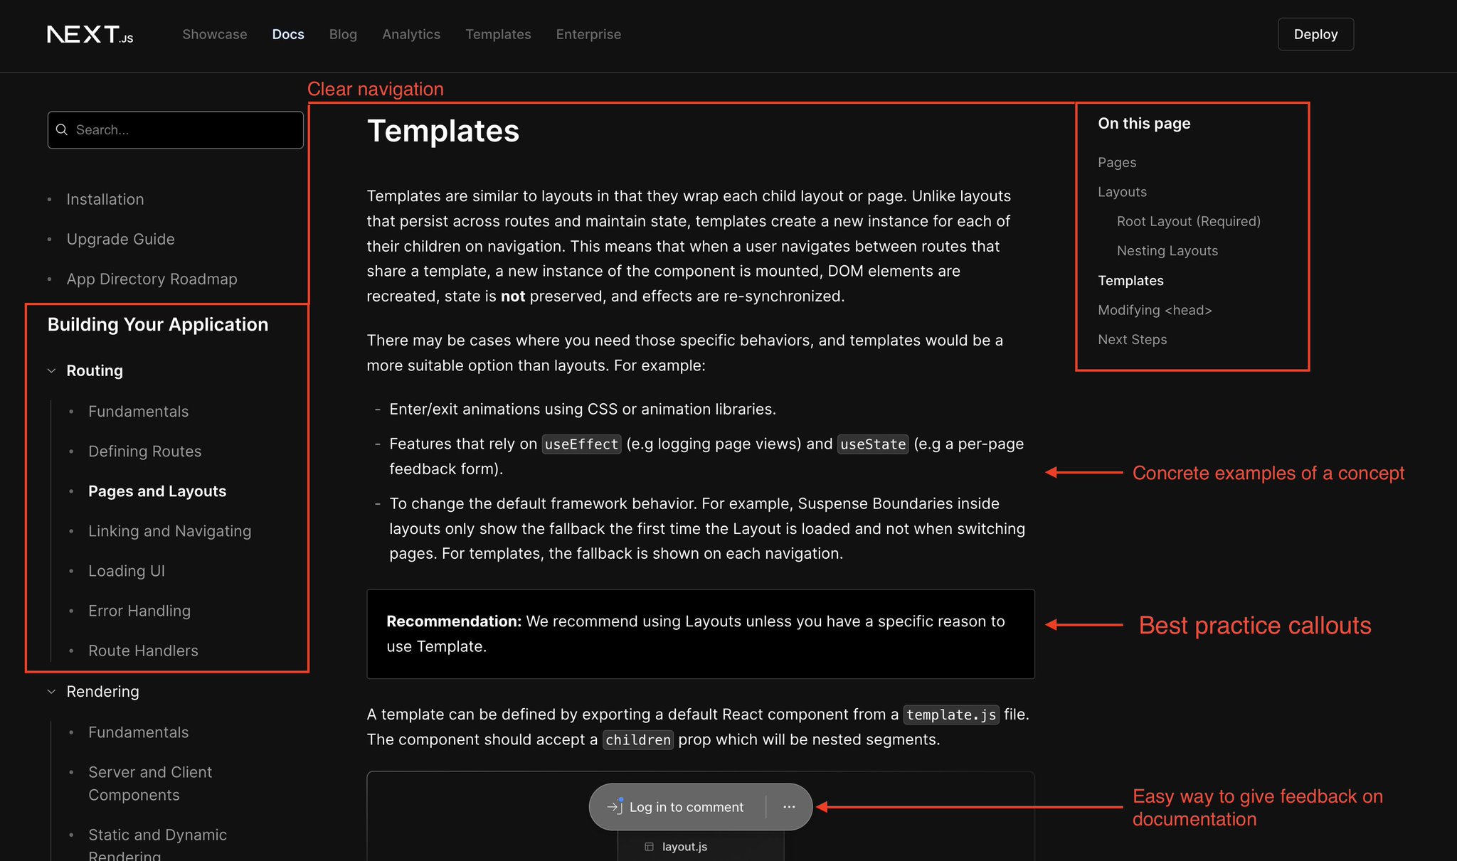The image size is (1457, 861).
Task: Open the Showcase menu item
Action: 214,34
